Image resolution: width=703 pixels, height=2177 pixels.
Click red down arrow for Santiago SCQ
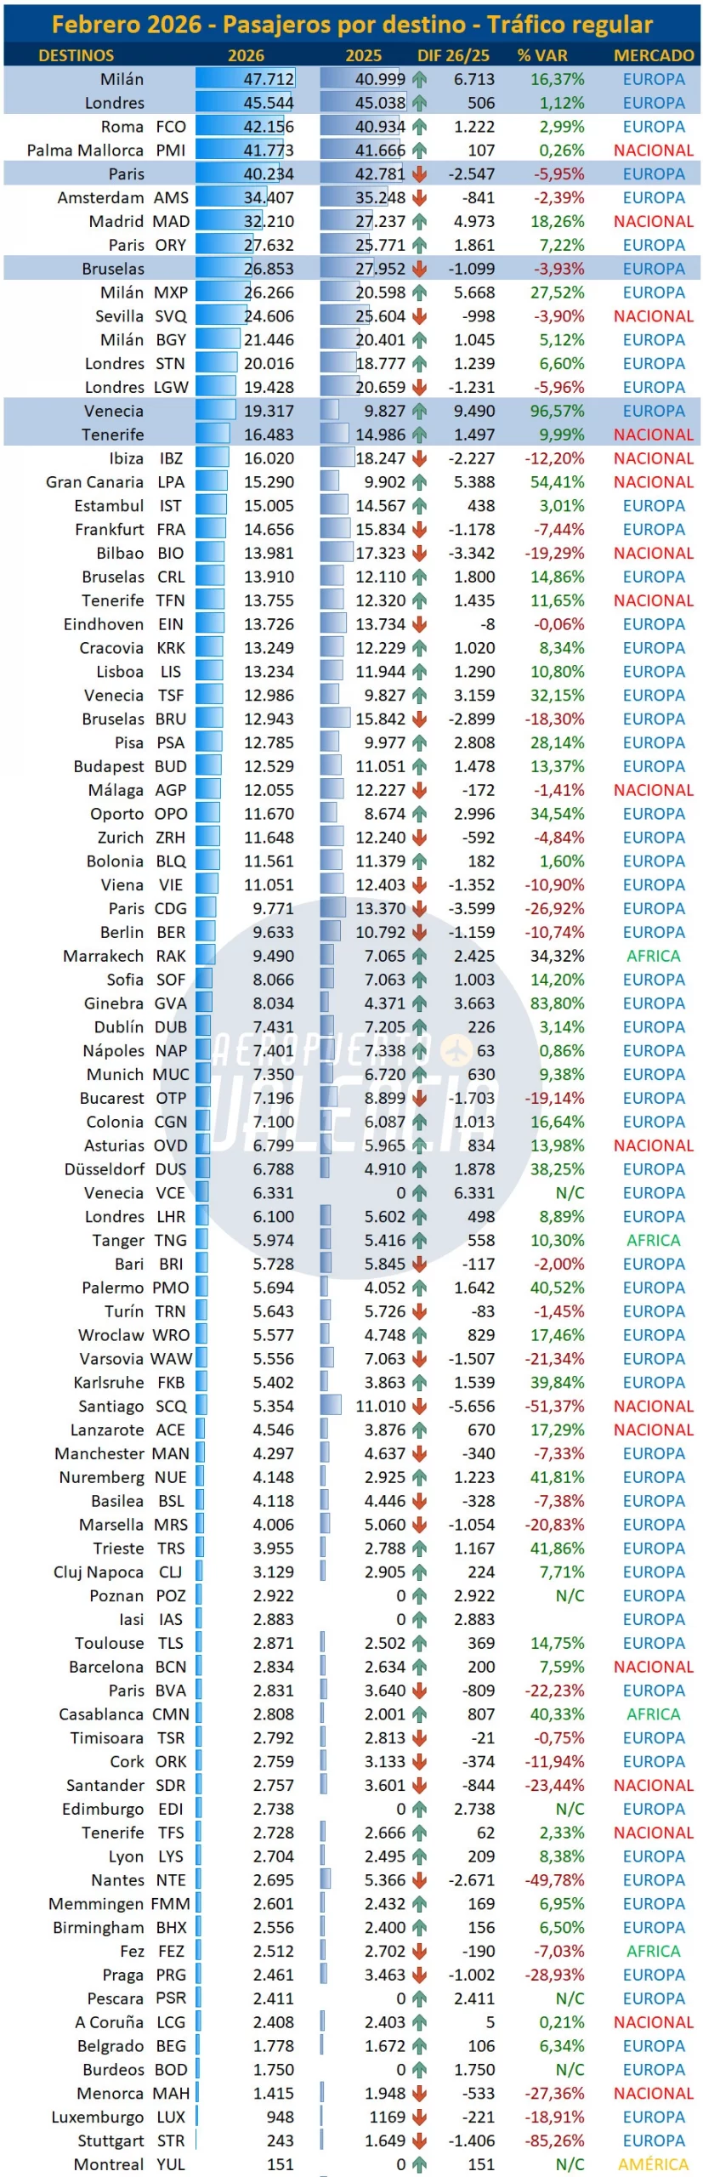(x=419, y=1407)
